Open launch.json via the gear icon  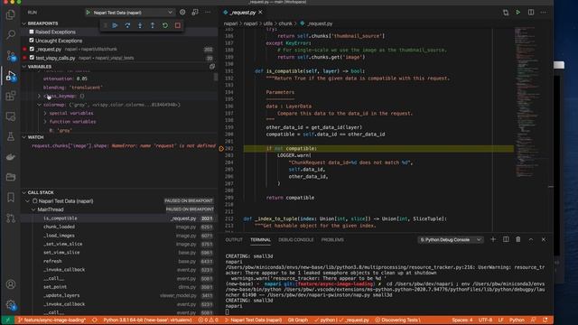pyautogui.click(x=182, y=12)
